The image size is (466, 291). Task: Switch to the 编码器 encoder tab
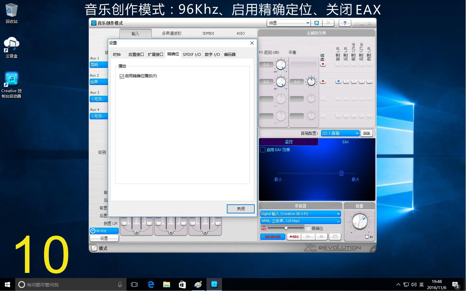230,55
